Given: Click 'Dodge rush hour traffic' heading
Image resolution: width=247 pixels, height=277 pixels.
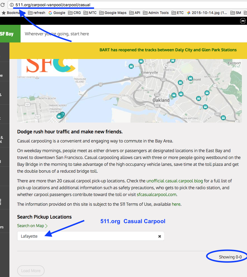Looking at the screenshot, I should [x=70, y=132].
